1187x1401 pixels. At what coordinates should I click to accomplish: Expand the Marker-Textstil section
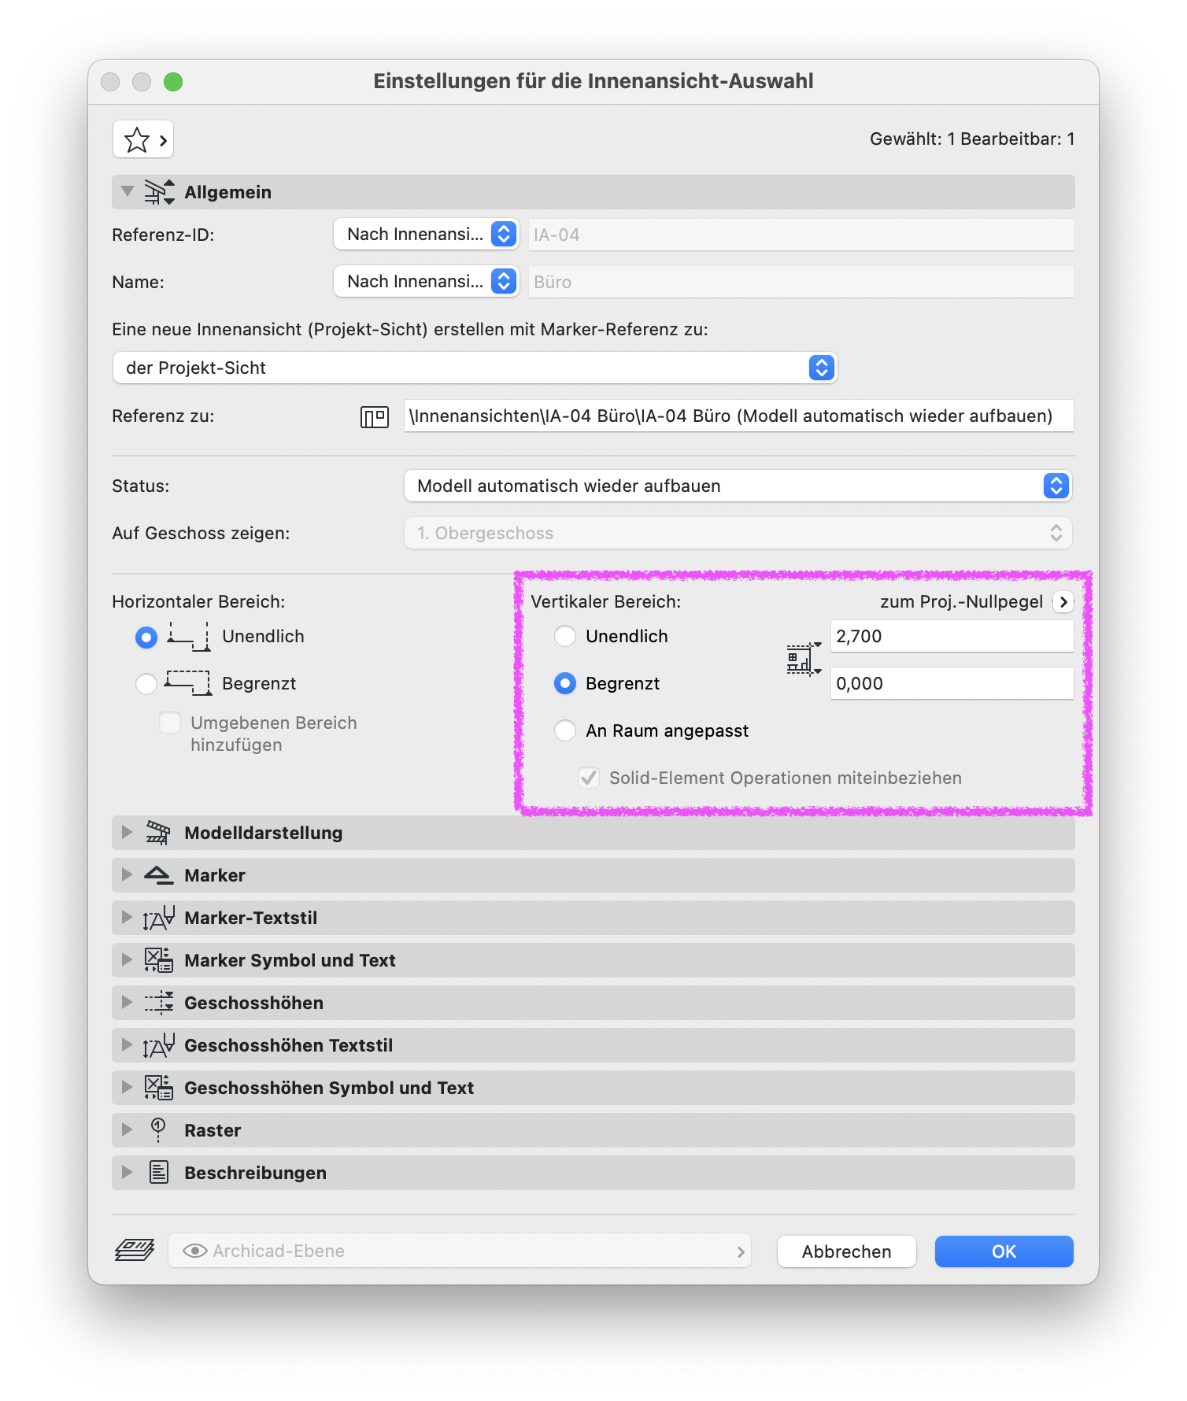pyautogui.click(x=128, y=918)
